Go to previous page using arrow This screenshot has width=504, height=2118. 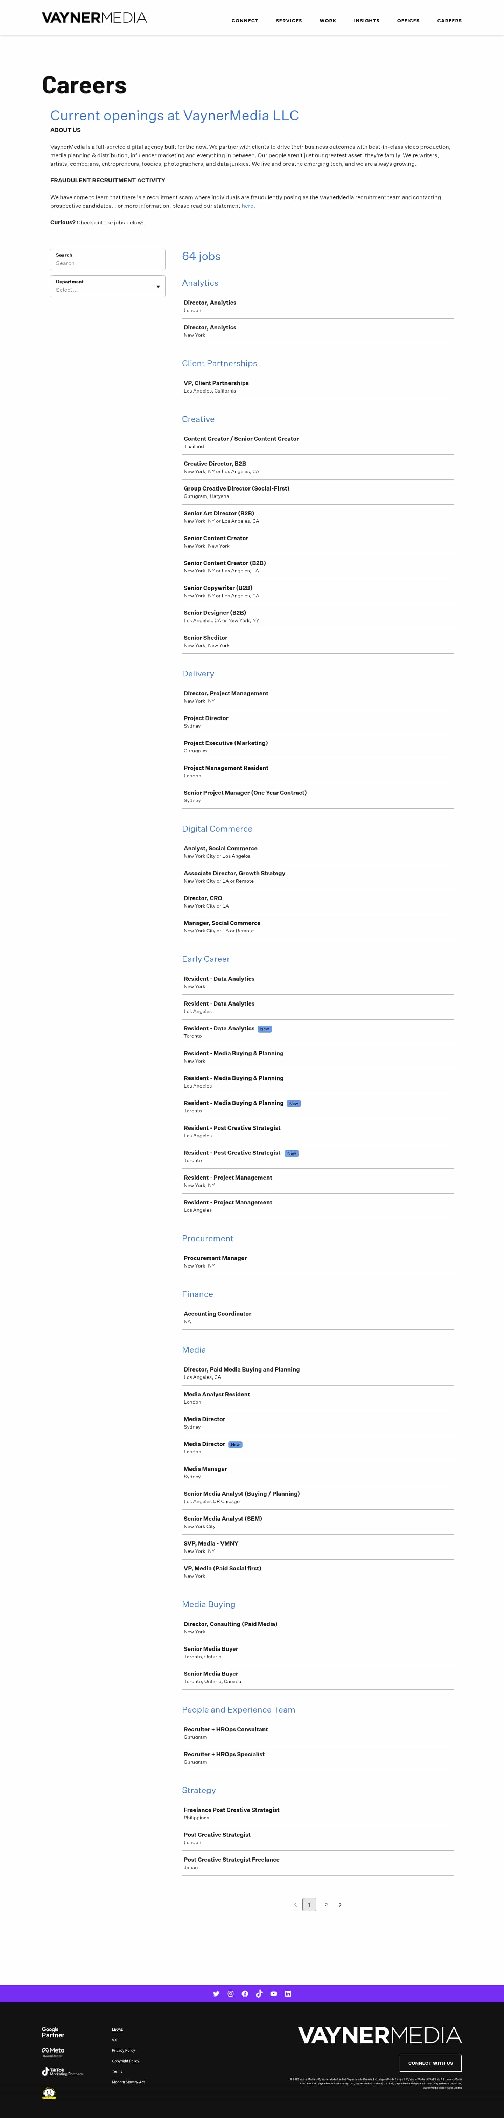point(295,1904)
